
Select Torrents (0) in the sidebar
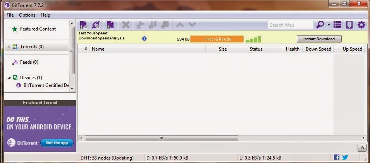(32, 47)
